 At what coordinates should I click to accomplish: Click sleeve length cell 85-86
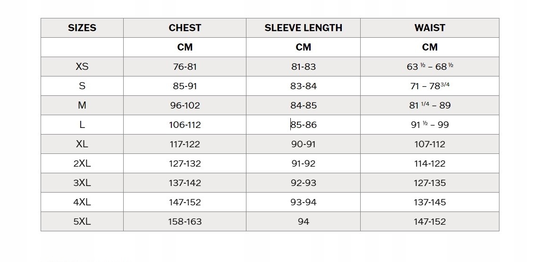point(304,125)
